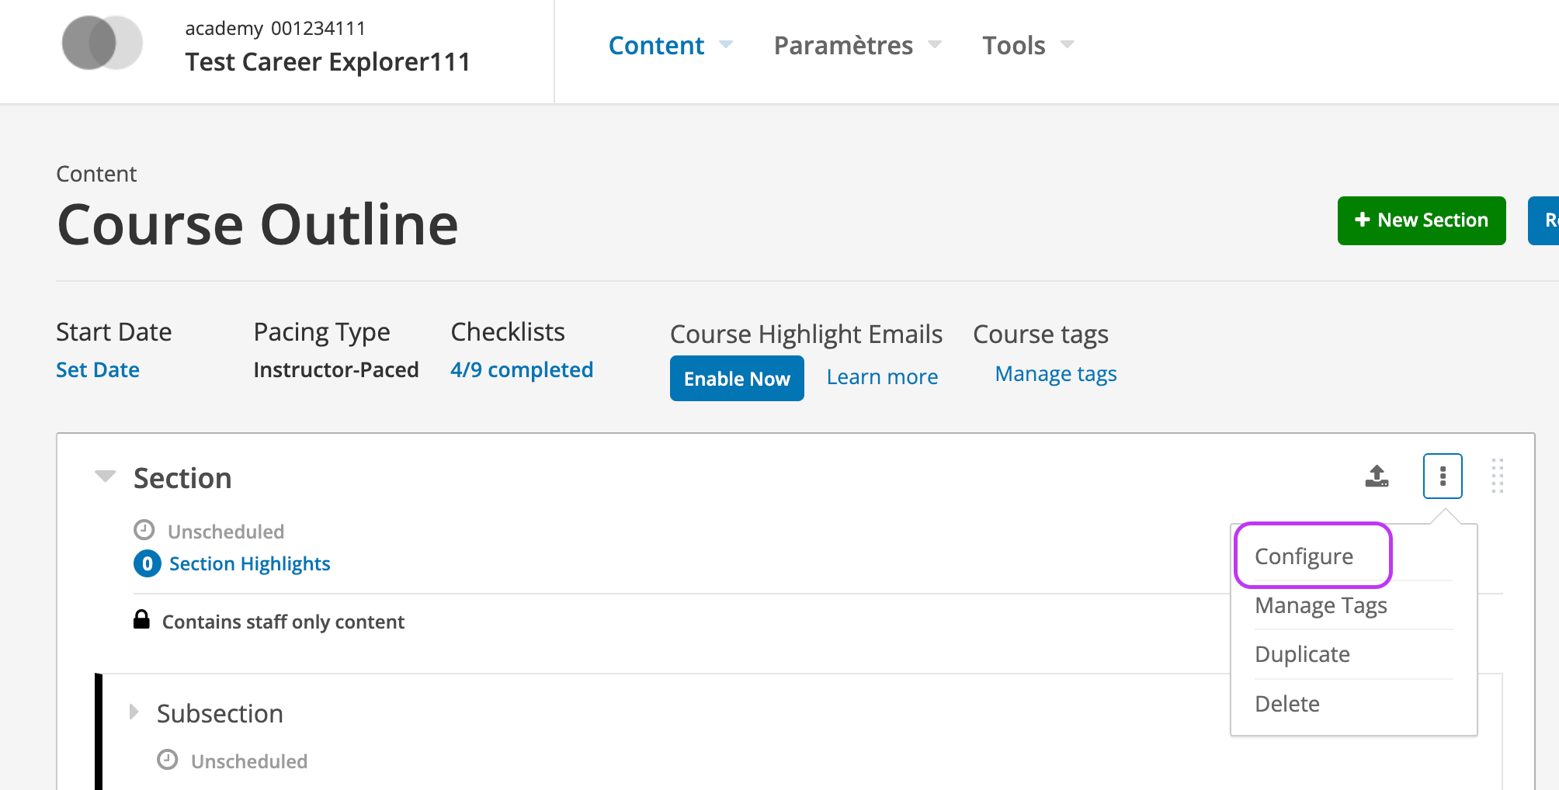The width and height of the screenshot is (1559, 790).
Task: Click the Manage tags link
Action: (1056, 374)
